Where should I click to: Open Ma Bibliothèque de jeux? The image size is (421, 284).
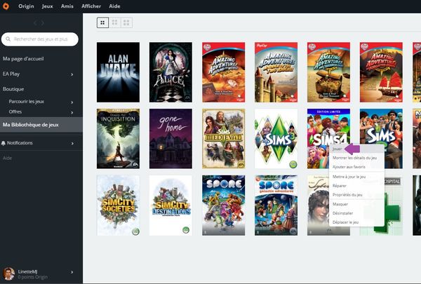41,125
